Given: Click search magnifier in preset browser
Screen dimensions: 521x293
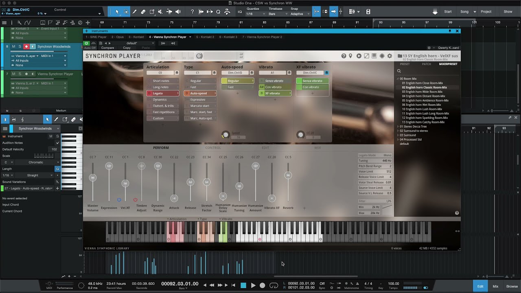Looking at the screenshot, I should 399,71.
